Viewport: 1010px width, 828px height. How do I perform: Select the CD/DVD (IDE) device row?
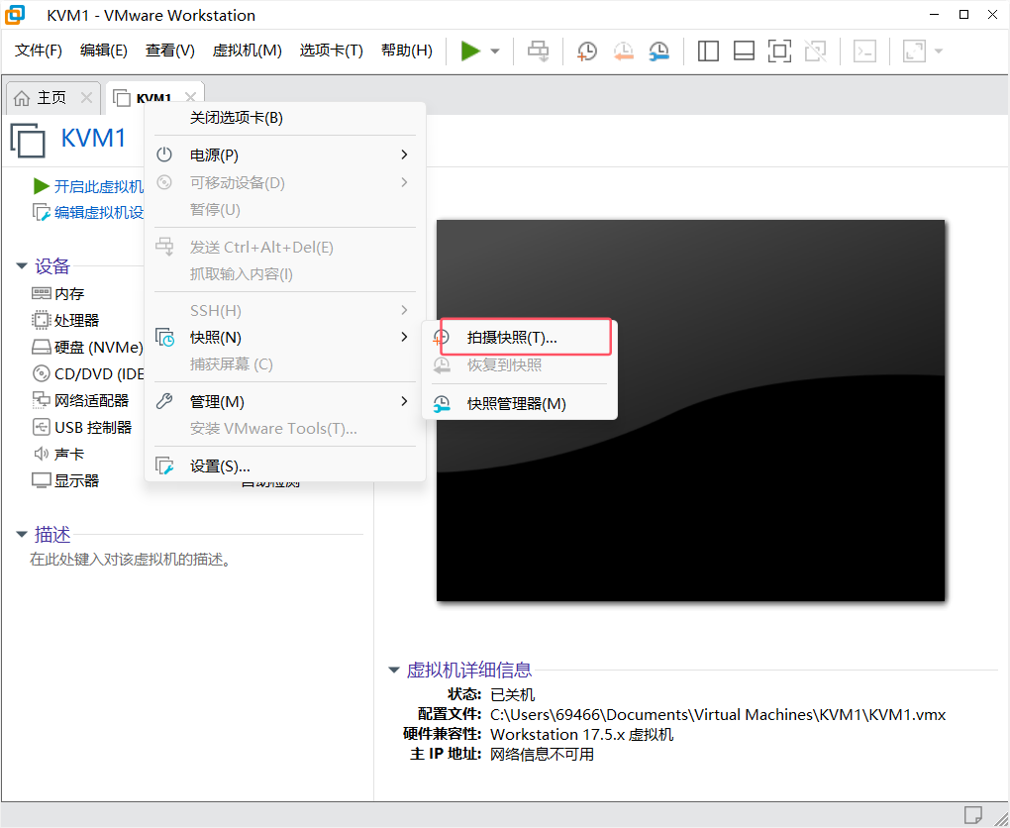coord(87,373)
